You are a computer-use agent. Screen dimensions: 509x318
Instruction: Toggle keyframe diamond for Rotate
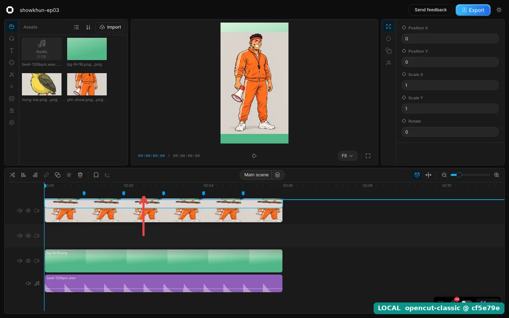coord(404,121)
